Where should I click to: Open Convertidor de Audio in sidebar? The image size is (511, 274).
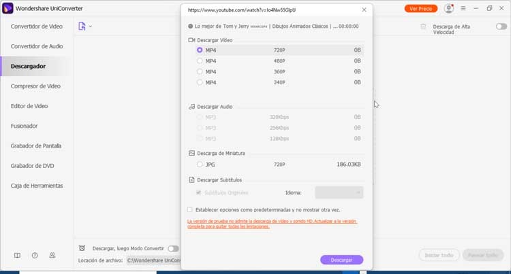(37, 46)
